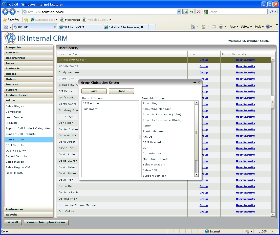The image size is (280, 235).
Task: Click the Save button in Group dialog
Action: [94, 91]
